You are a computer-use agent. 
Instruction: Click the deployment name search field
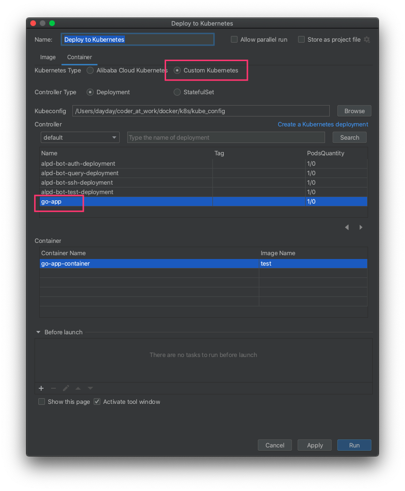226,138
